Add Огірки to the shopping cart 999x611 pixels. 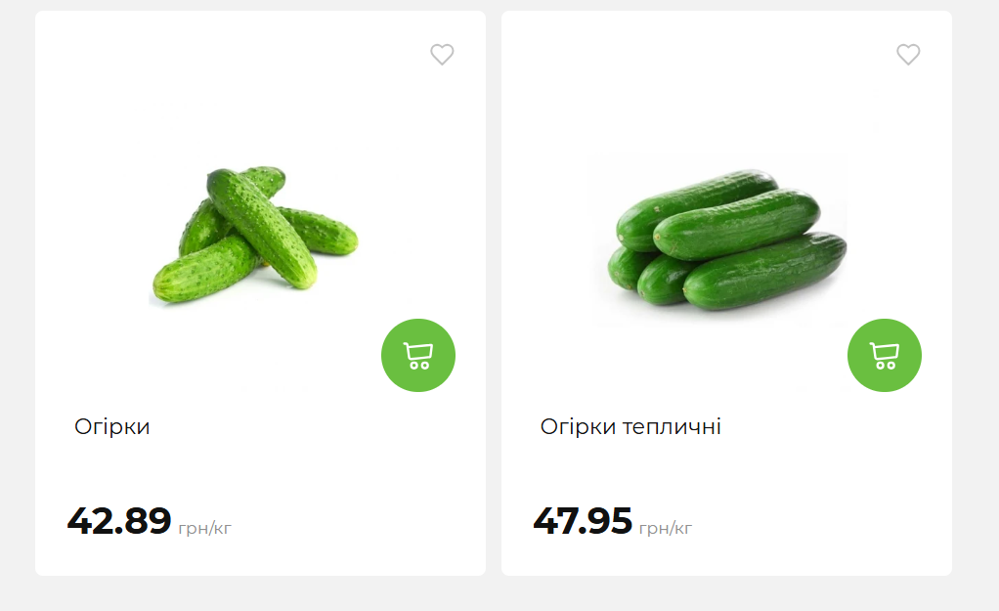[x=418, y=356]
